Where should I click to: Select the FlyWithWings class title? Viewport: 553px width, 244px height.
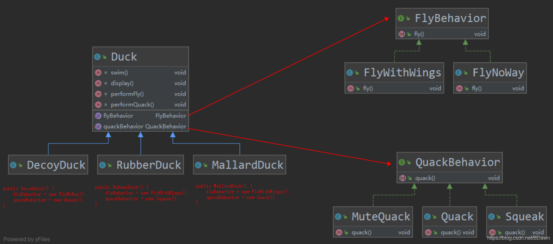[403, 73]
